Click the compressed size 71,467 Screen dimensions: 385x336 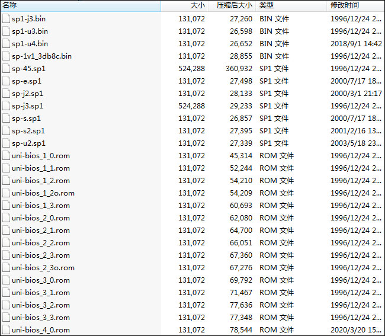241,293
